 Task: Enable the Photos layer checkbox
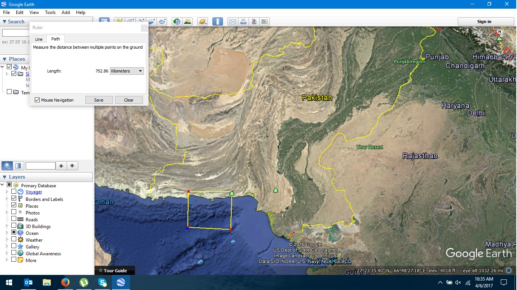click(14, 212)
